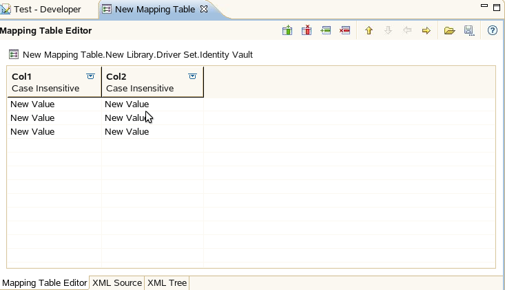This screenshot has height=290, width=505.
Task: Delete column using the red toolbar icon
Action: [x=307, y=30]
